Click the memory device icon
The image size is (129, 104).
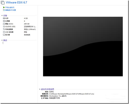click(4, 18)
